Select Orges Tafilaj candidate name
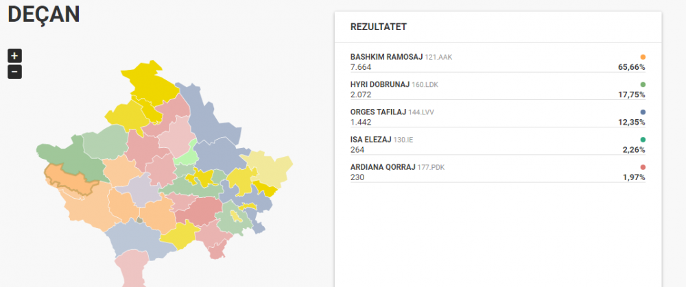Viewport: 686px width, 287px height. [x=379, y=112]
